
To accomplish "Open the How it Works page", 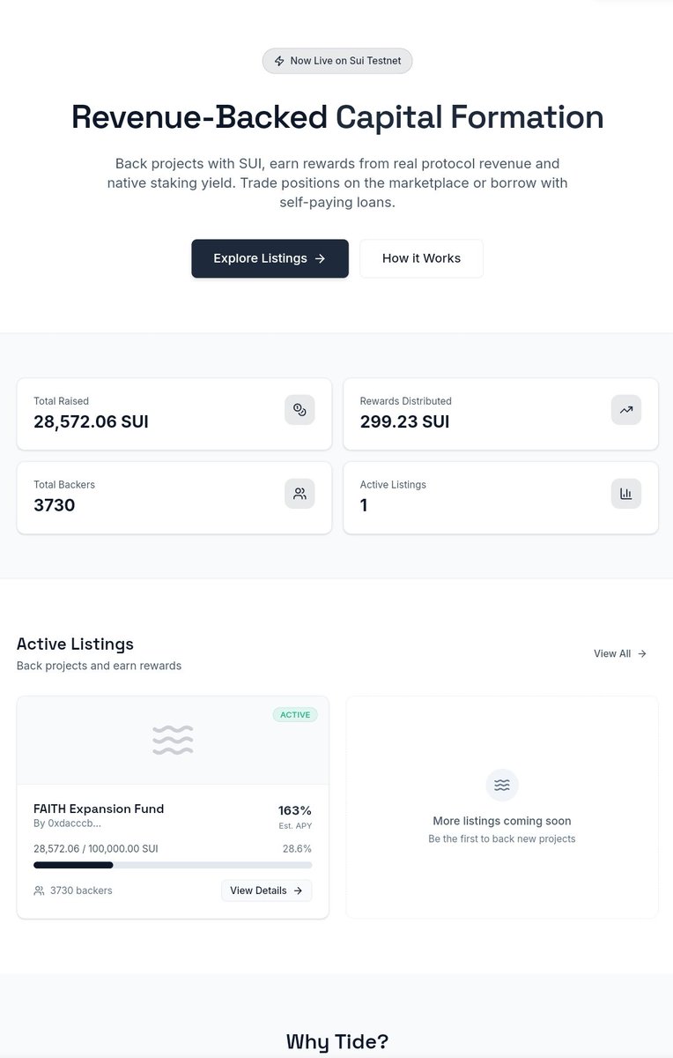I will (x=421, y=258).
